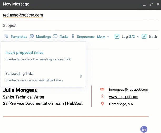
Task: Choose Scheduling links menu entry
Action: point(19,74)
